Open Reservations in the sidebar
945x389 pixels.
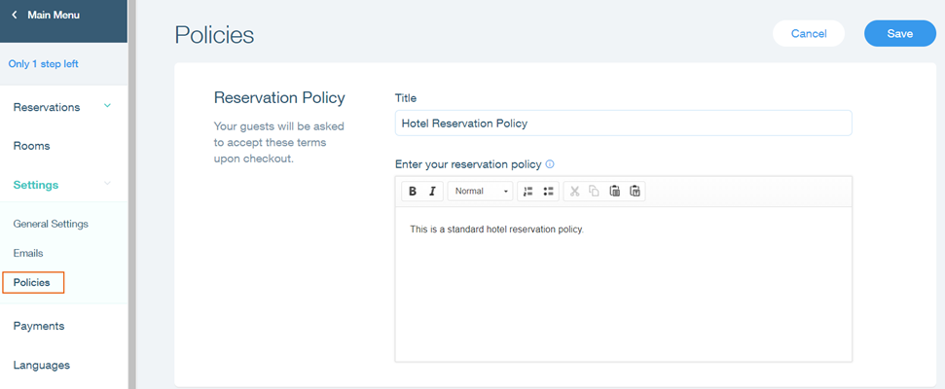(x=47, y=107)
